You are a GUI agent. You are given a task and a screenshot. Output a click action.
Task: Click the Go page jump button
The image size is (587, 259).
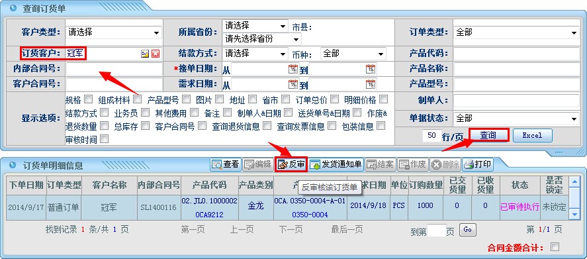click(x=467, y=230)
